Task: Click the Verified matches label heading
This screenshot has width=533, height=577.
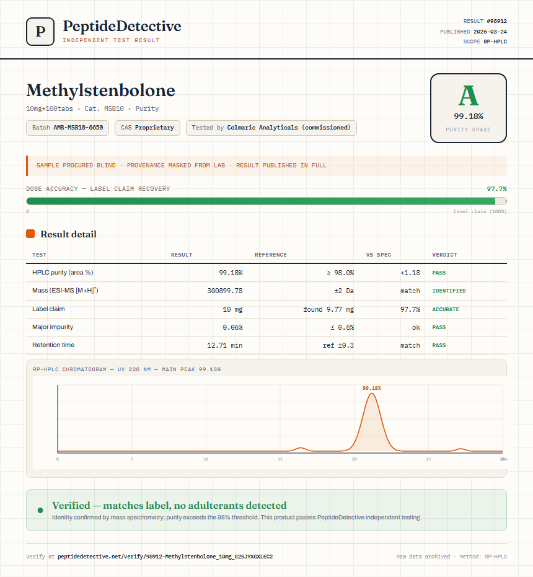Action: coord(169,506)
